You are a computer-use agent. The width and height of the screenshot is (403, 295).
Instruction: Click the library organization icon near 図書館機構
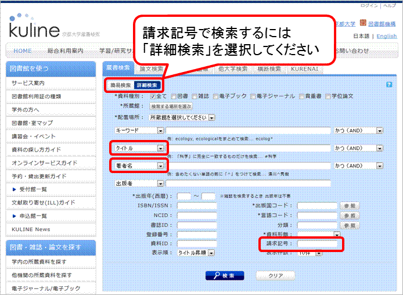pos(363,23)
